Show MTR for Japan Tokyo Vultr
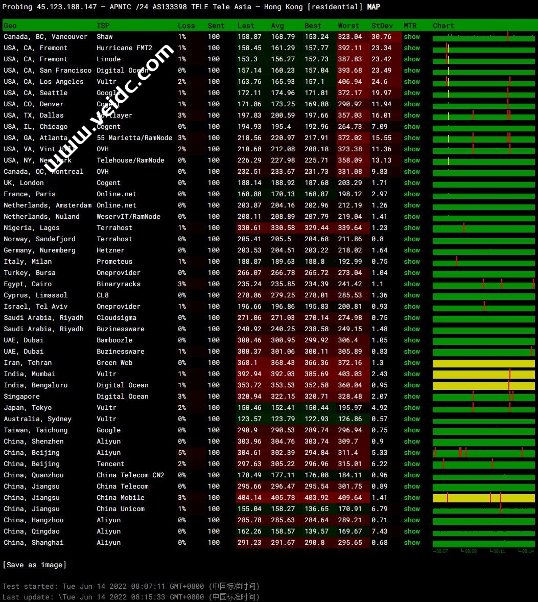 coord(412,408)
